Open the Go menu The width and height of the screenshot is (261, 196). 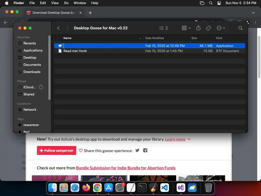[x=66, y=3]
